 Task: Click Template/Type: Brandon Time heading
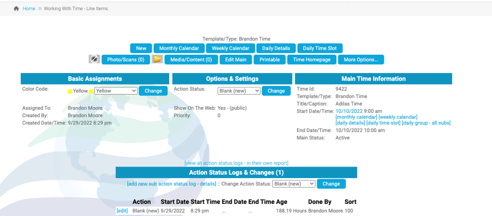(x=236, y=39)
